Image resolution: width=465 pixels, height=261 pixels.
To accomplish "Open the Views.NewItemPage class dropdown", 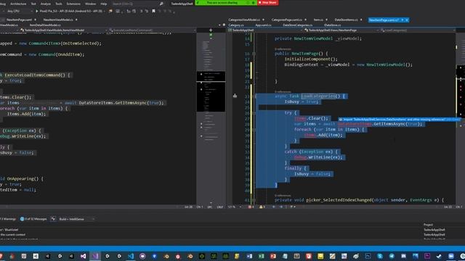I will (x=341, y=30).
